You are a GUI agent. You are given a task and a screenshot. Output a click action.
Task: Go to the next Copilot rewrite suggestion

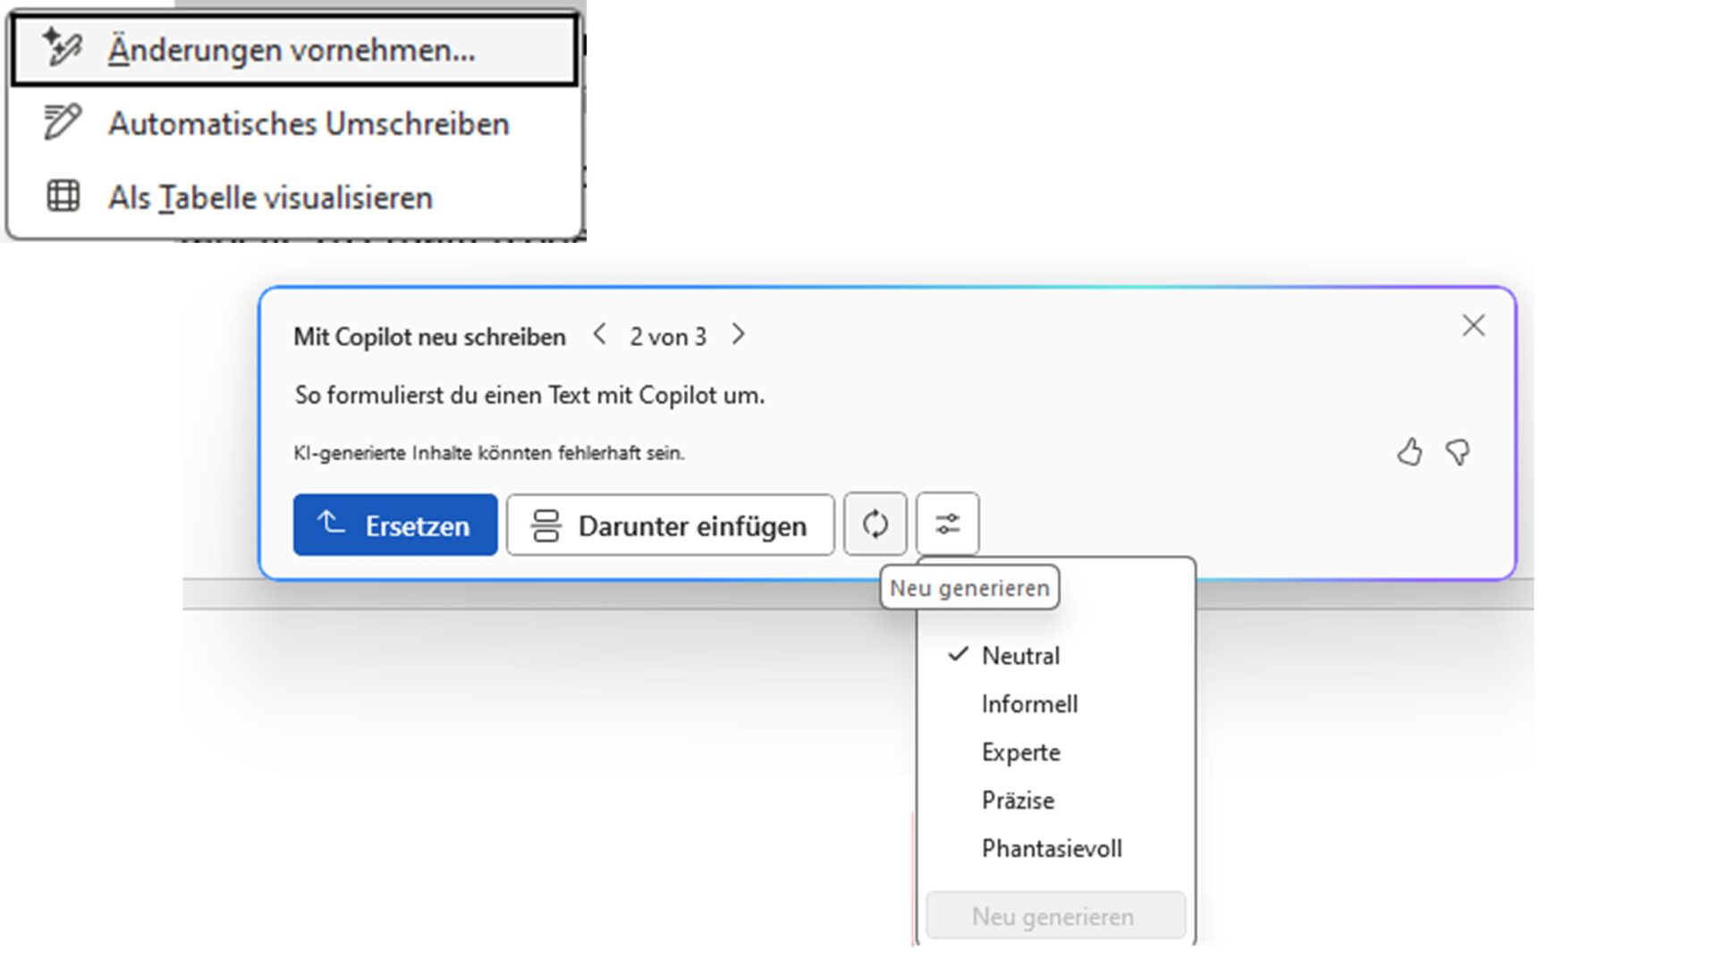738,335
